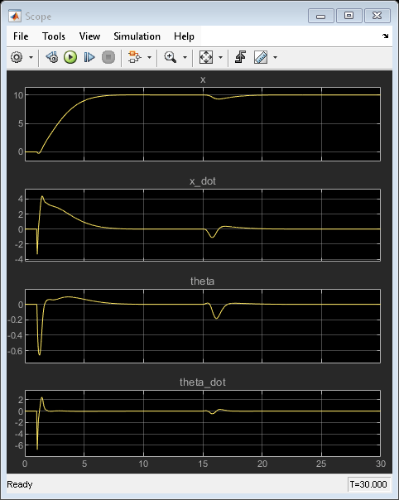399x500 pixels.
Task: Dock the scope with corner arrow
Action: click(385, 36)
